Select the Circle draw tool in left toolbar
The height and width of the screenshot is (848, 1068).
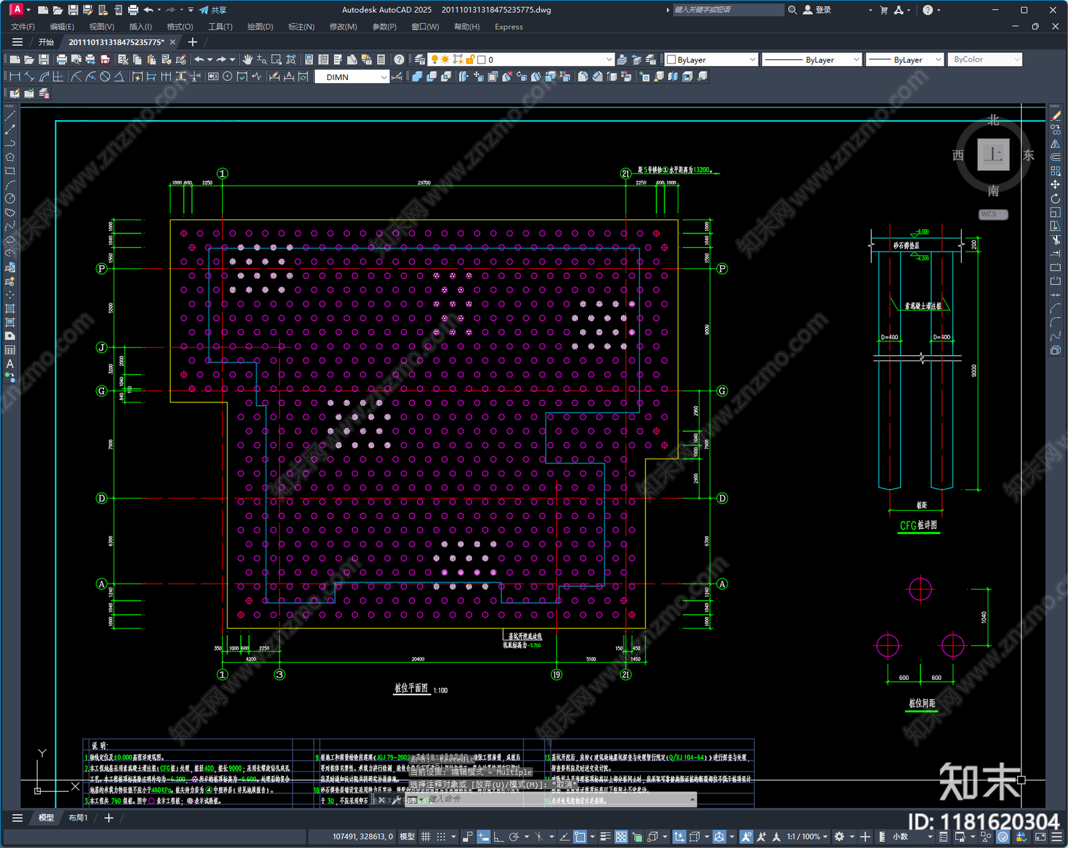pyautogui.click(x=10, y=198)
